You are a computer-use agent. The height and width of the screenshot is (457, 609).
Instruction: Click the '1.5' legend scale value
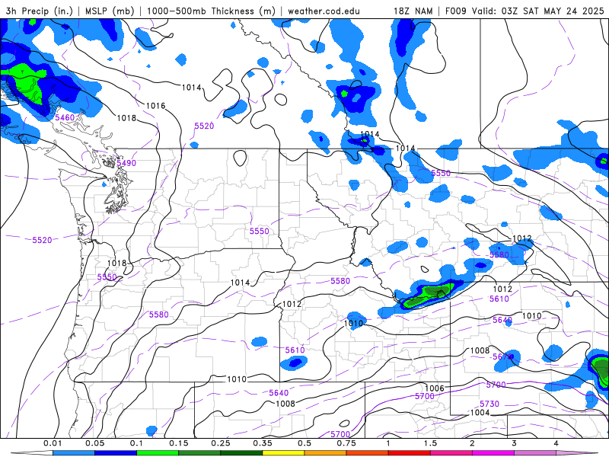click(x=430, y=443)
